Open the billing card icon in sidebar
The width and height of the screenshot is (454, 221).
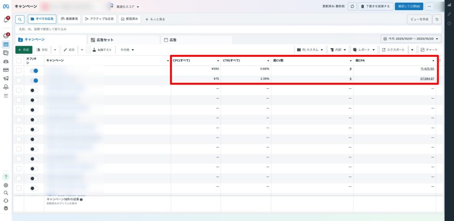(x=6, y=70)
